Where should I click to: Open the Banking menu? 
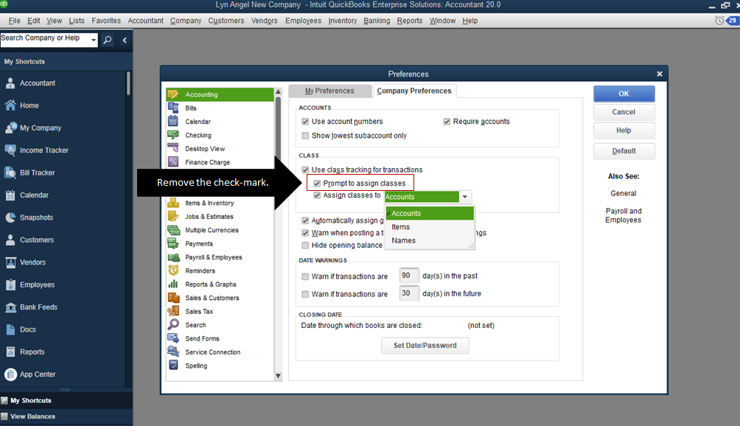(x=377, y=21)
